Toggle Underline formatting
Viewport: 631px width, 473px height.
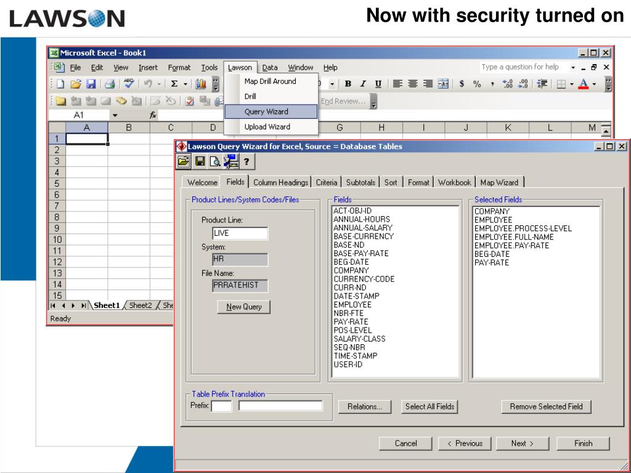(x=378, y=84)
